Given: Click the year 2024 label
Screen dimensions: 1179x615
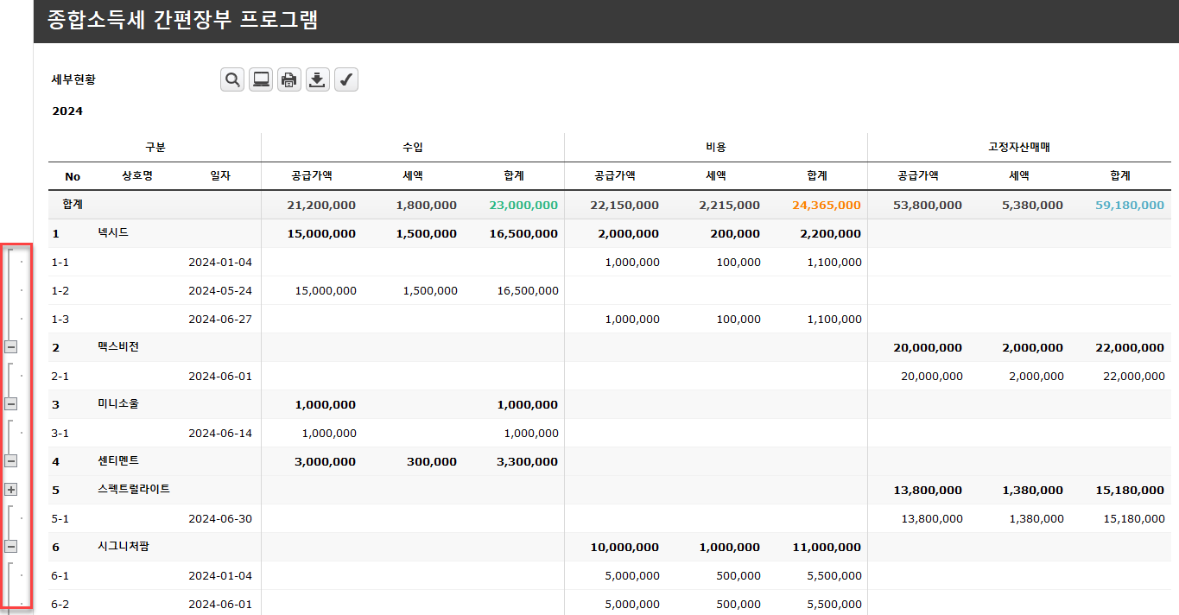Looking at the screenshot, I should click(x=67, y=111).
